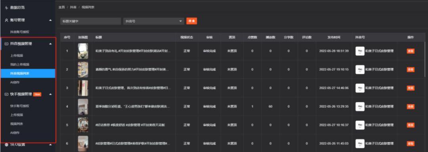
Task: Open 我的上传视频 in the sidebar
Action: click(20, 64)
